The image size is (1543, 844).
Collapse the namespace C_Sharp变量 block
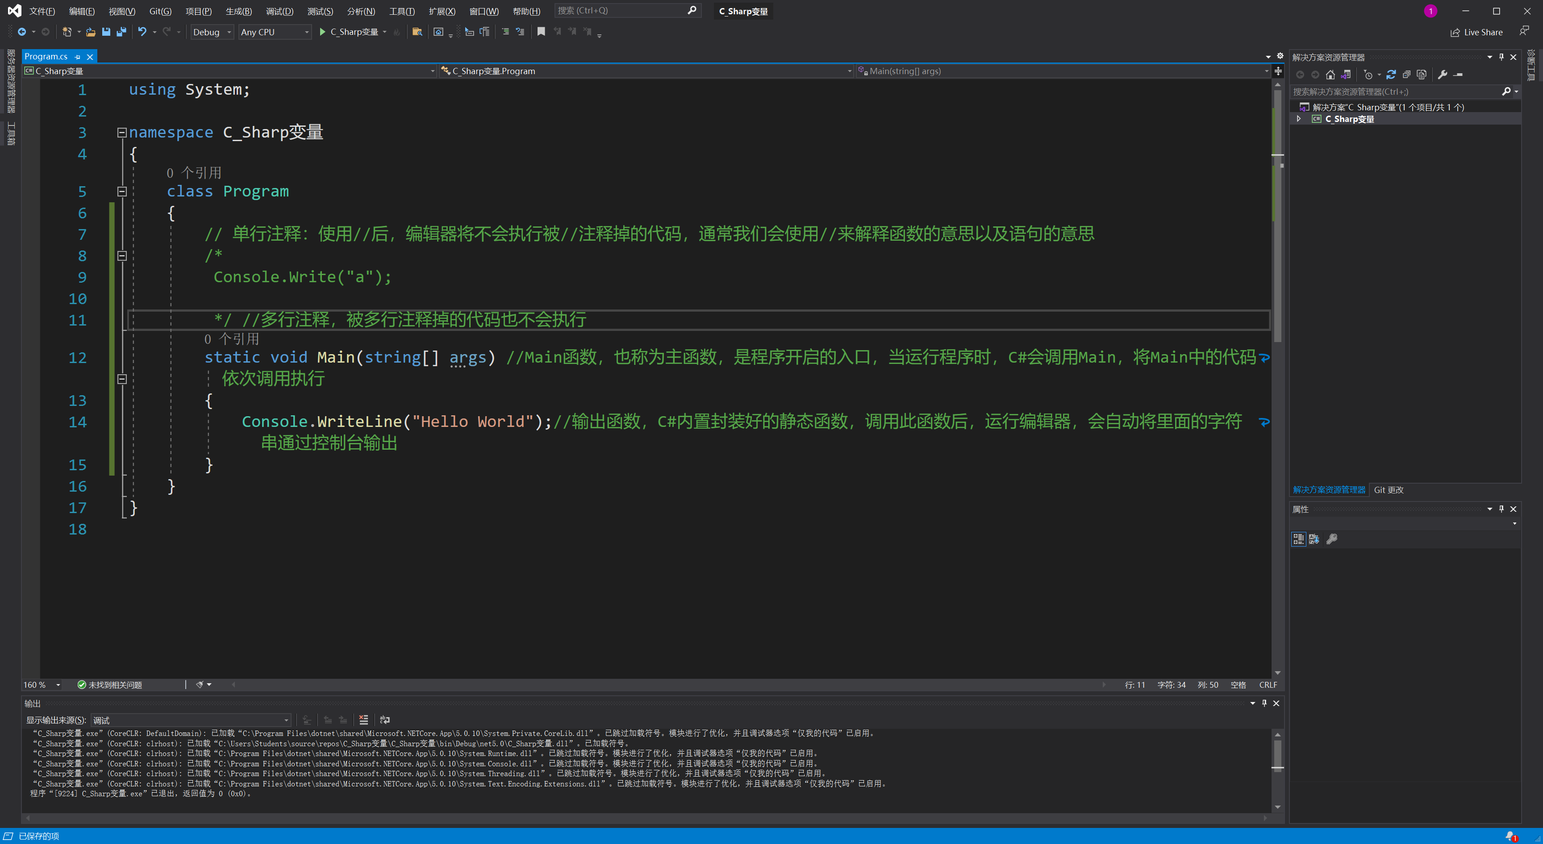pyautogui.click(x=121, y=132)
